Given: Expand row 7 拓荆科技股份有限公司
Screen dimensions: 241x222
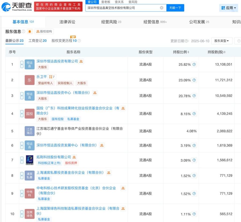Looking at the screenshot, I should pyautogui.click(x=22, y=160).
